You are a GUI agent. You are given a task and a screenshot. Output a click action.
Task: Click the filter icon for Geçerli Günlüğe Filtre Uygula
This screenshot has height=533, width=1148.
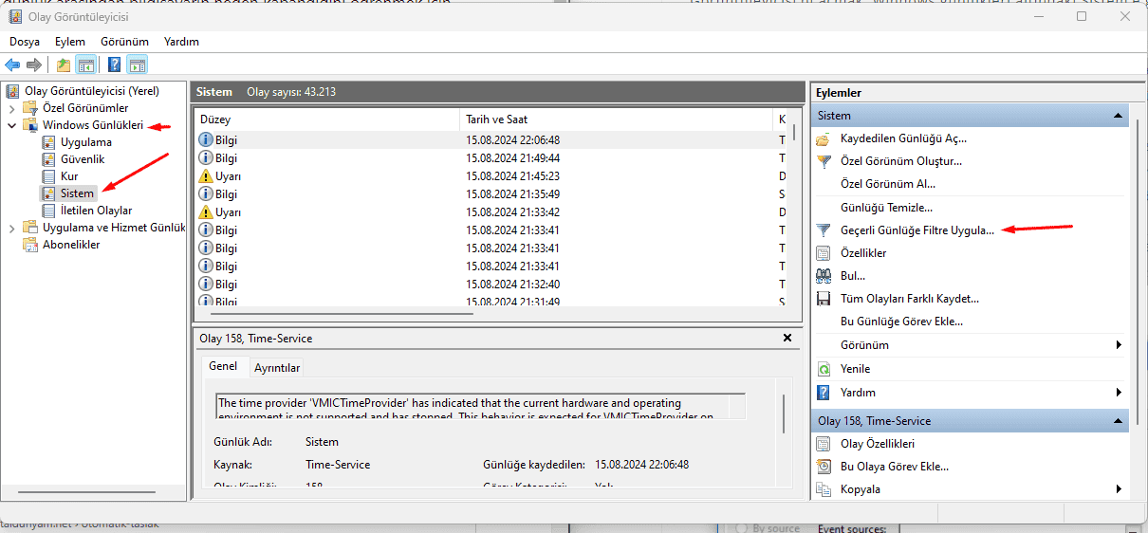point(824,230)
